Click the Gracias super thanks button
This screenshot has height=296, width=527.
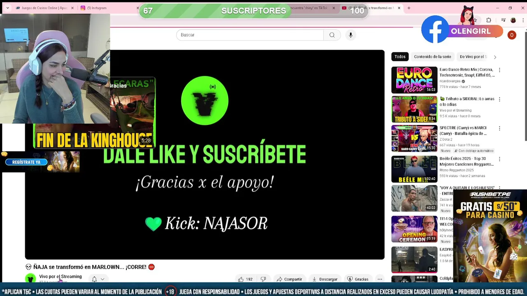coord(358,279)
